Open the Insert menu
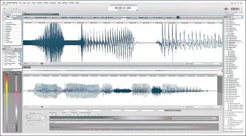Viewport: 246px width, 136px height. pos(34,3)
